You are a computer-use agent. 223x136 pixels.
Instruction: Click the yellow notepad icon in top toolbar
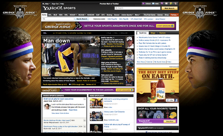click(171, 3)
